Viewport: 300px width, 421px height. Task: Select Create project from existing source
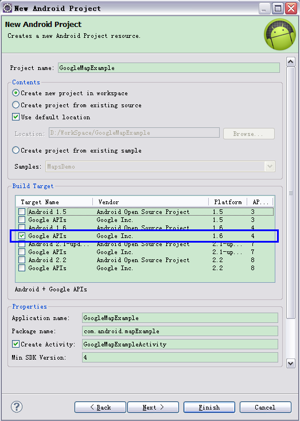[x=16, y=105]
